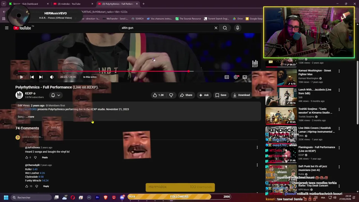
Task: Go to the previous video
Action: pyautogui.click(x=32, y=77)
